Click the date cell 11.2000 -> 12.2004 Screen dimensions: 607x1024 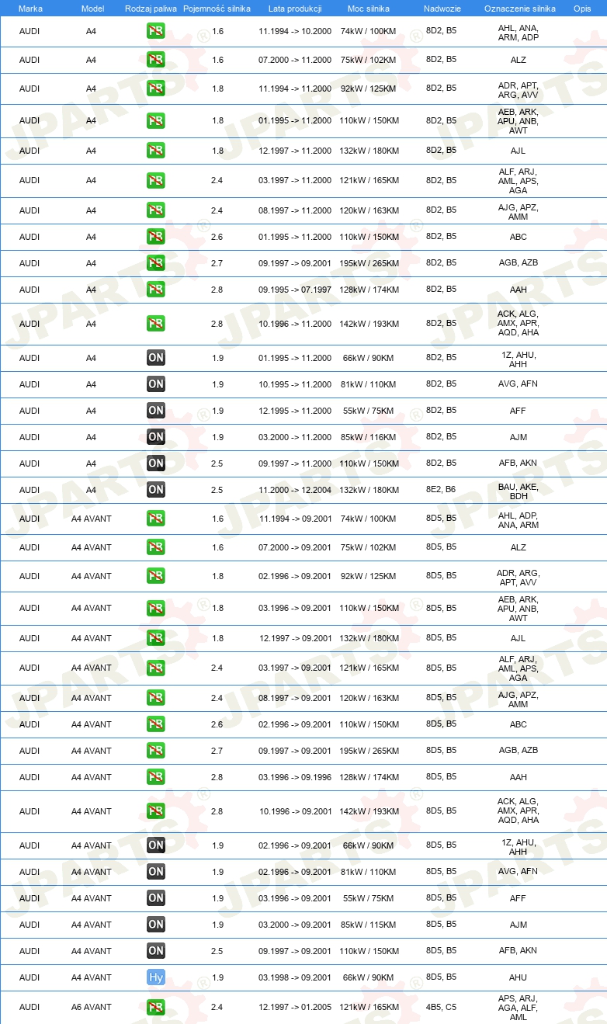coord(295,490)
